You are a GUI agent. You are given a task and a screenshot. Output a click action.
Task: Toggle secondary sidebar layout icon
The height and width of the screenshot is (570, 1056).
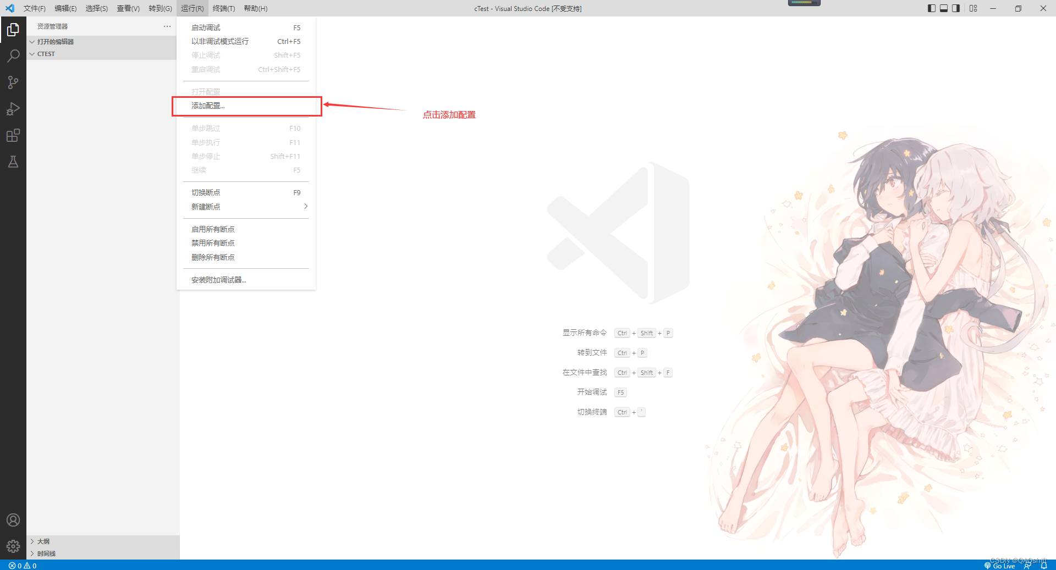(956, 8)
